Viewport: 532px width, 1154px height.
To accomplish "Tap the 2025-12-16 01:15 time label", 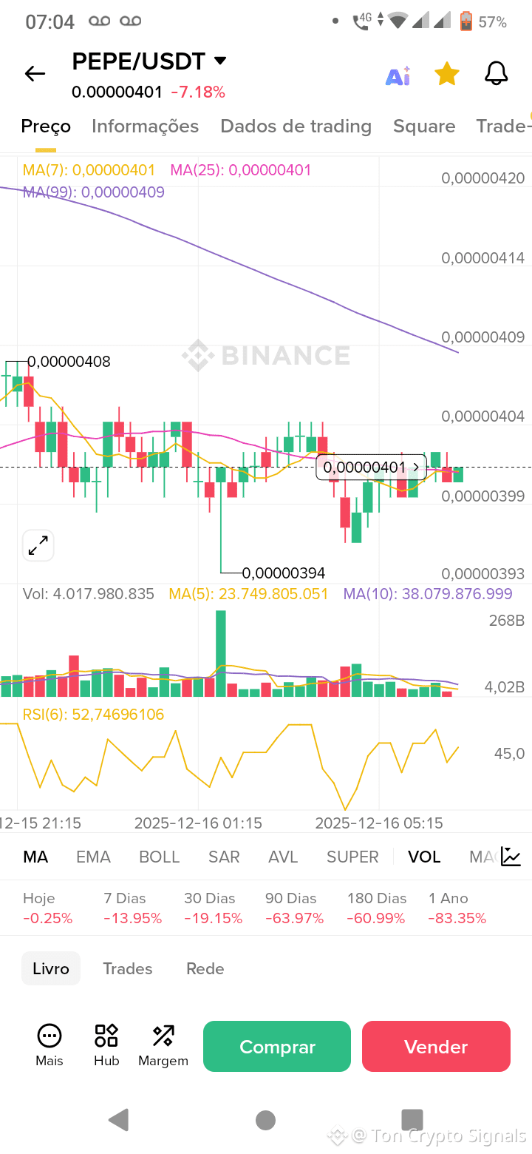I will pyautogui.click(x=198, y=823).
